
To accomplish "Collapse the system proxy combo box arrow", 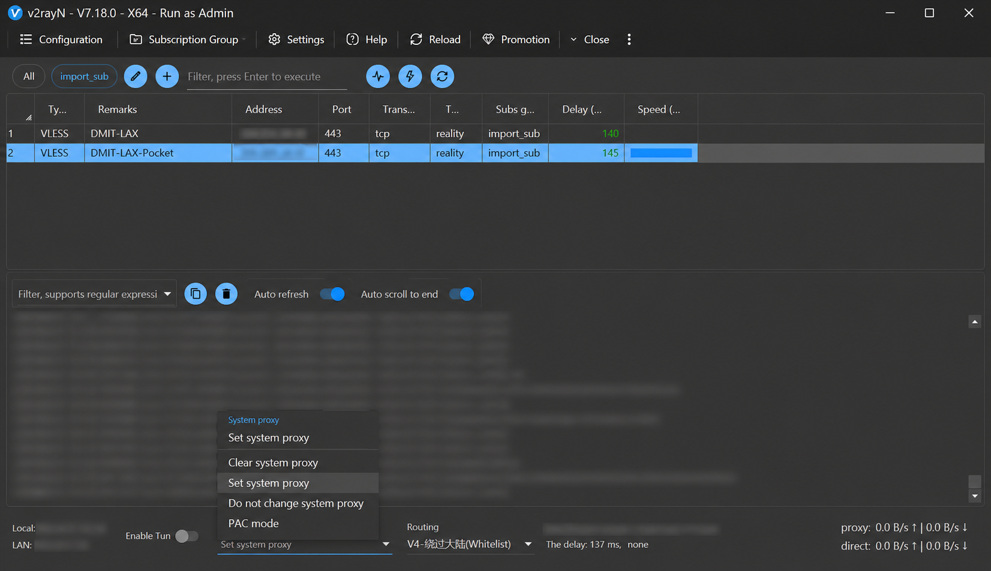I will click(386, 544).
